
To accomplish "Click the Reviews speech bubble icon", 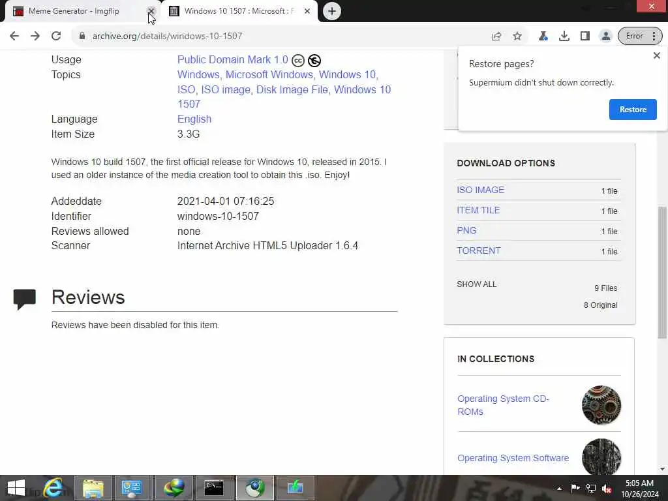I will coord(24,299).
